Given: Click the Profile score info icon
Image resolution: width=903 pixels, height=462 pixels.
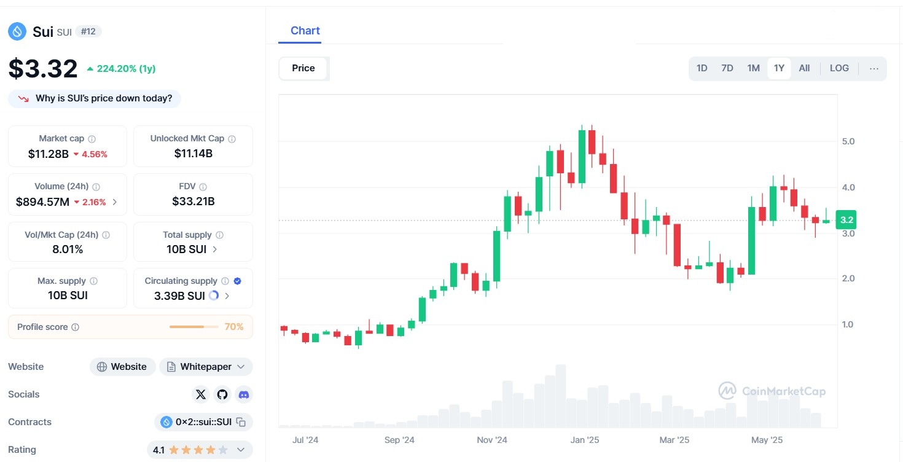Looking at the screenshot, I should pyautogui.click(x=75, y=327).
